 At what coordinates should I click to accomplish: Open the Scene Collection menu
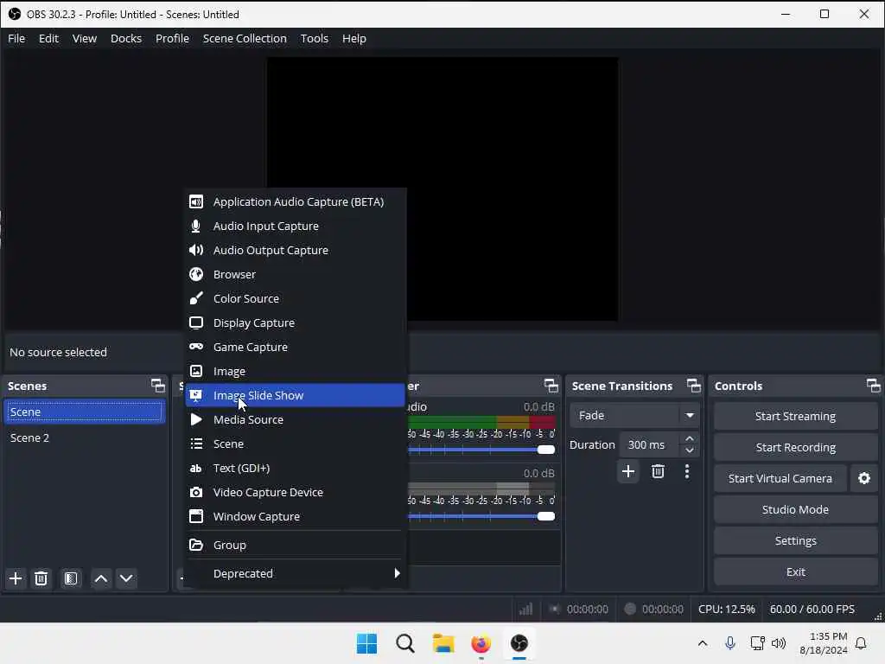[245, 38]
